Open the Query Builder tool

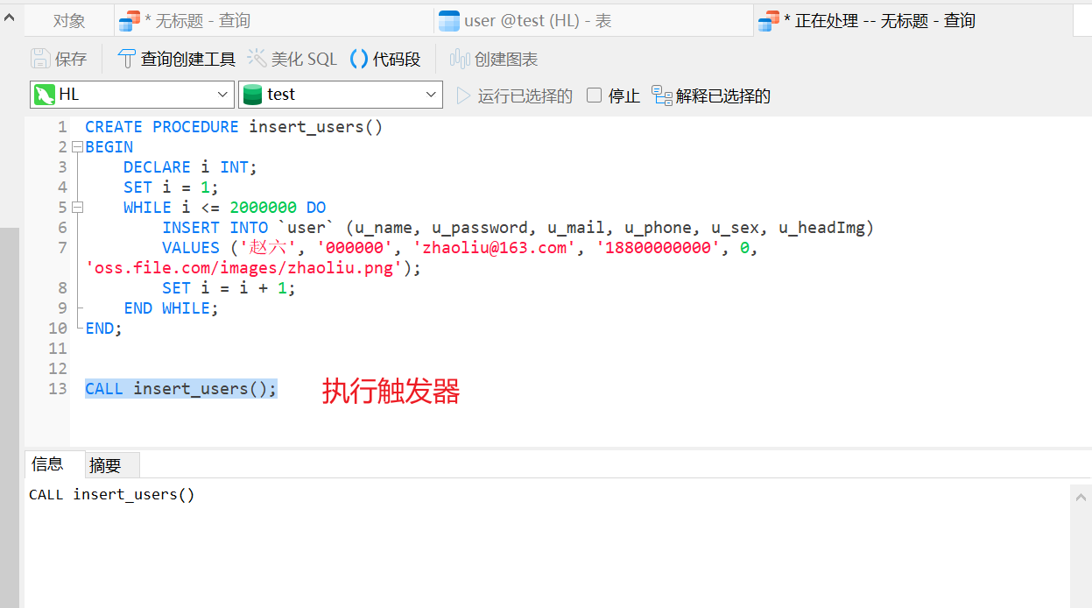point(127,59)
